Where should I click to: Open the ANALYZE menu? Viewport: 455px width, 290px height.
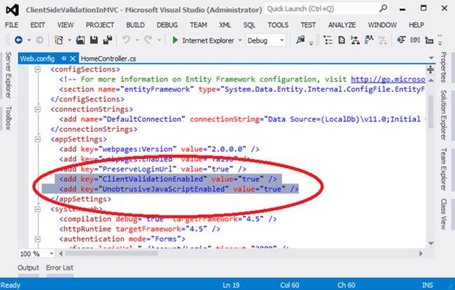click(x=342, y=25)
